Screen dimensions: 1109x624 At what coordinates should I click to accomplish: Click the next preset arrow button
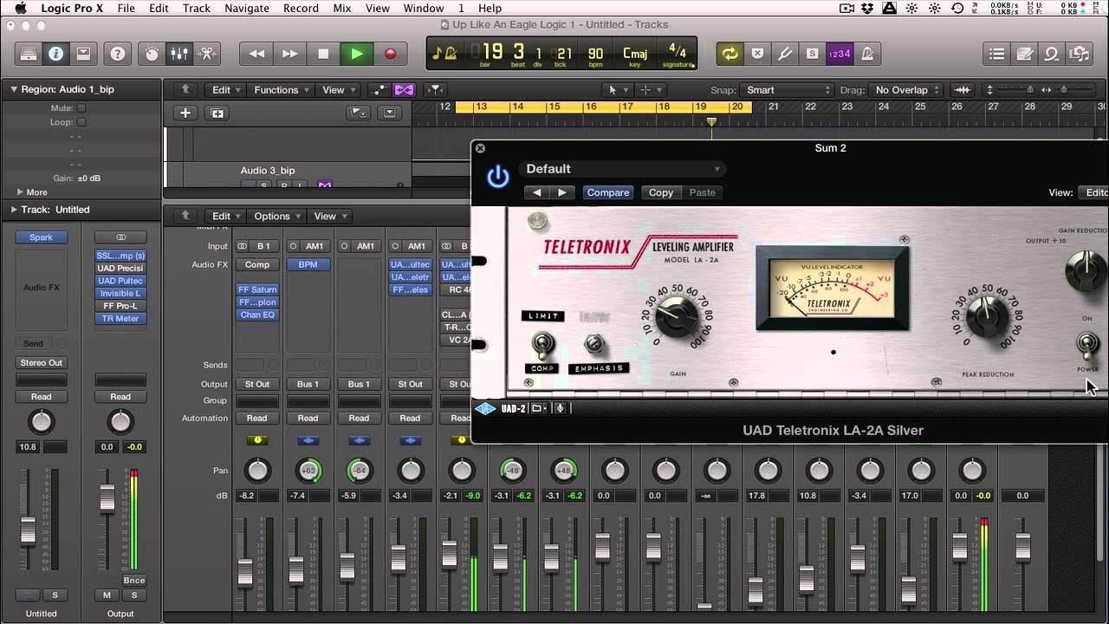tap(562, 192)
